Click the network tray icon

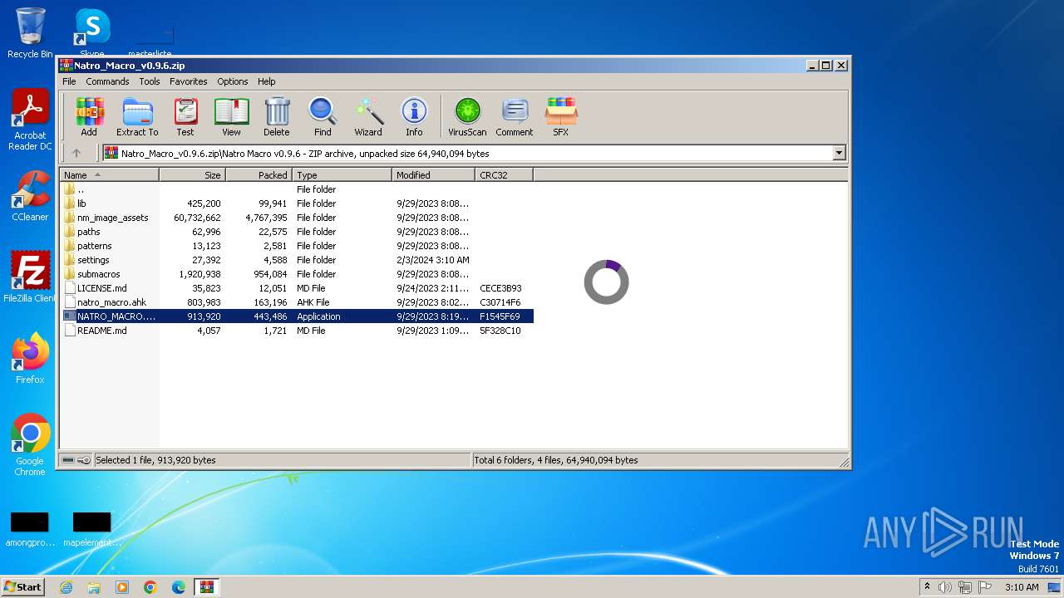point(965,587)
